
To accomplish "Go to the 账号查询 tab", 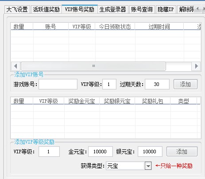I will [142, 9].
